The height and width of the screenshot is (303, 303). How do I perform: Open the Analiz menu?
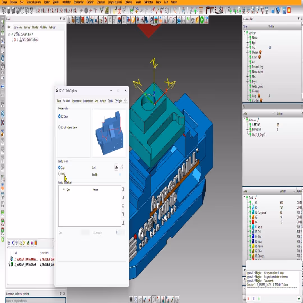(x=138, y=2)
